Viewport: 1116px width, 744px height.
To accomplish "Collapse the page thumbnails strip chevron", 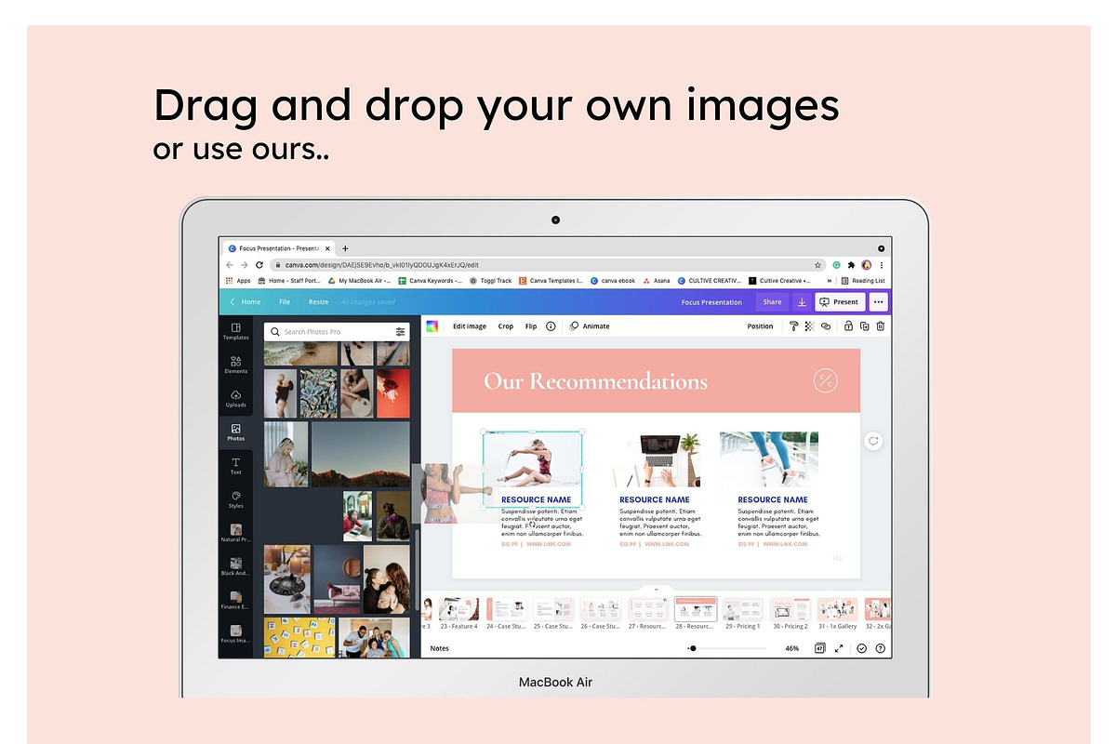I will point(656,590).
